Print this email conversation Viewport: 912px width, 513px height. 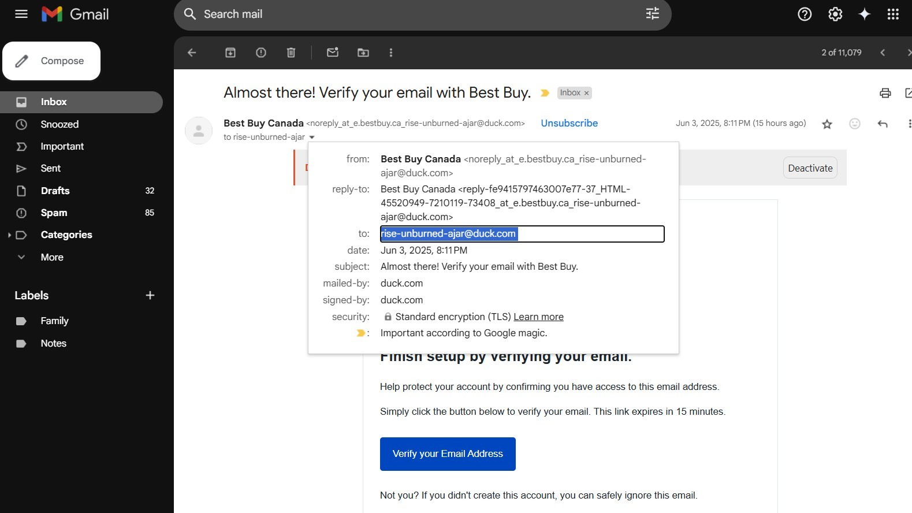tap(885, 93)
